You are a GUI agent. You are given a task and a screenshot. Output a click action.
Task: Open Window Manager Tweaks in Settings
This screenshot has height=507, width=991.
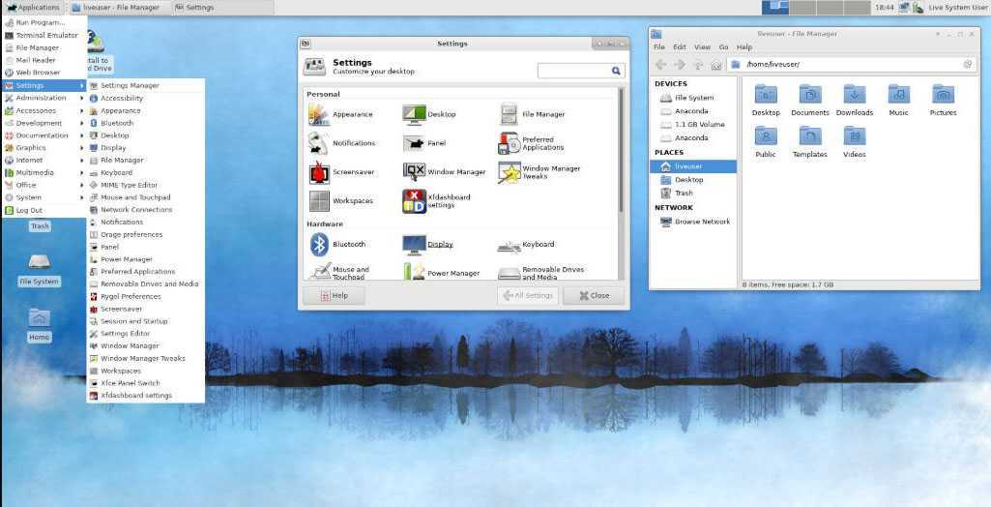[x=510, y=172]
